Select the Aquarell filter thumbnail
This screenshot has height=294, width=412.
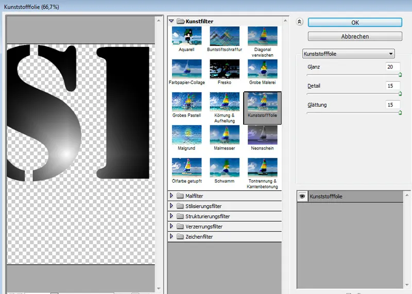[x=186, y=36]
